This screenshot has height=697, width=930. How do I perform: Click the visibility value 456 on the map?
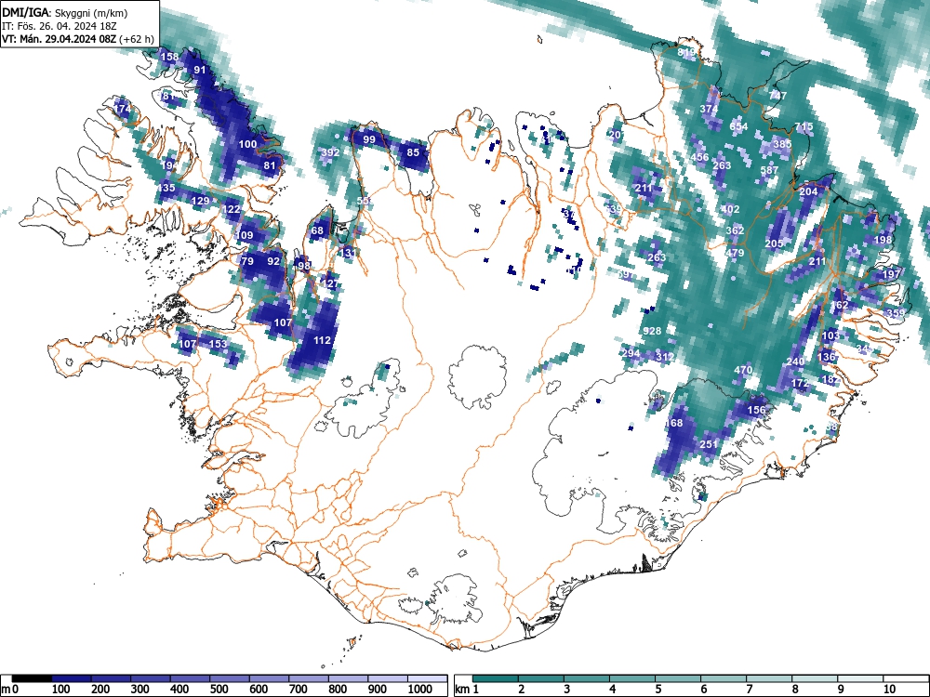[700, 157]
